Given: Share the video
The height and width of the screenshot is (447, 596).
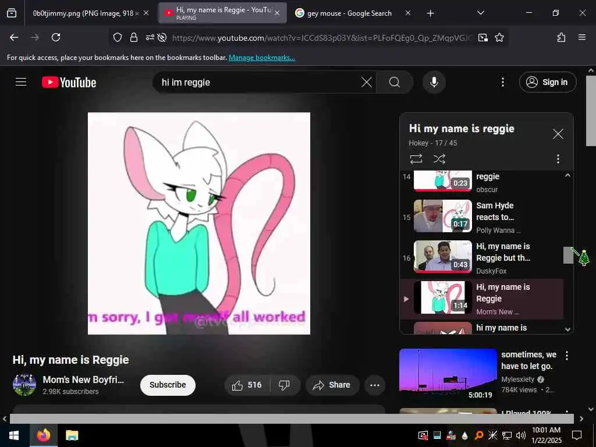Looking at the screenshot, I should tap(332, 385).
